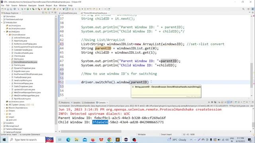Viewport: 255px width, 143px height.
Task: Click the Pin Console icon
Action: [x=235, y=102]
